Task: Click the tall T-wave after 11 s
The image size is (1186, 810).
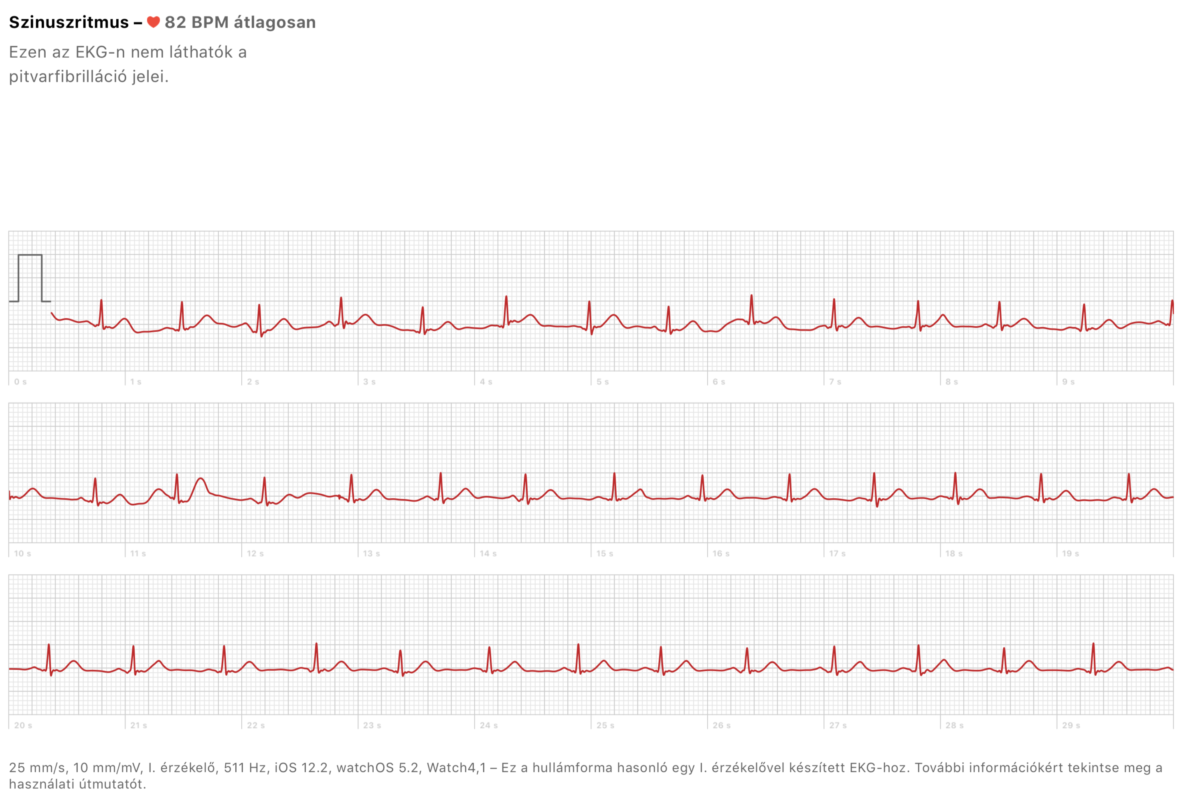Action: [x=201, y=480]
